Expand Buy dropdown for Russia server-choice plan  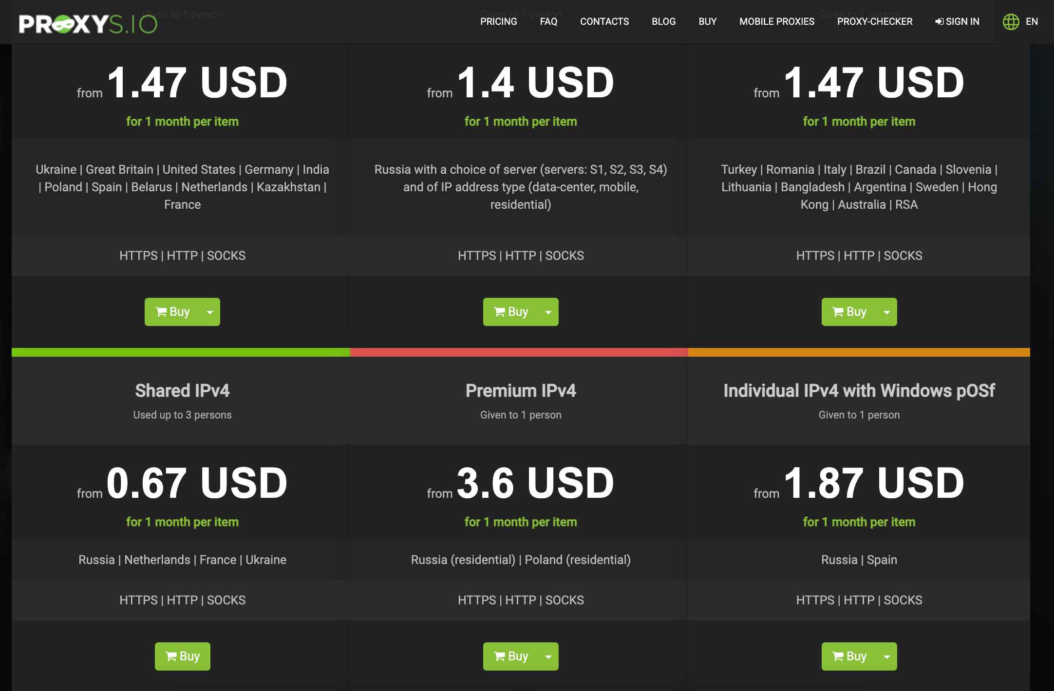(548, 312)
